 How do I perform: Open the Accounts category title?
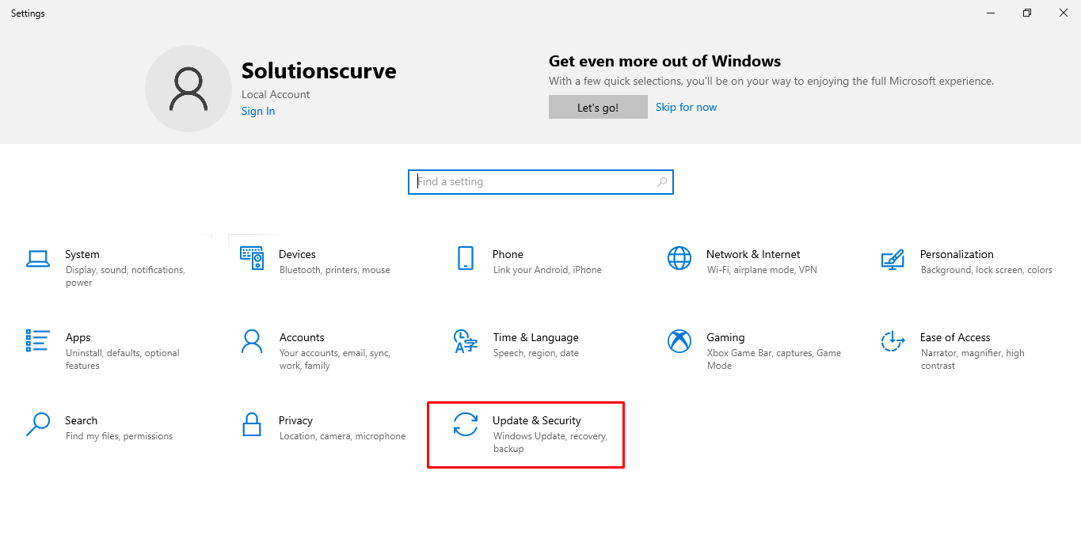click(302, 337)
